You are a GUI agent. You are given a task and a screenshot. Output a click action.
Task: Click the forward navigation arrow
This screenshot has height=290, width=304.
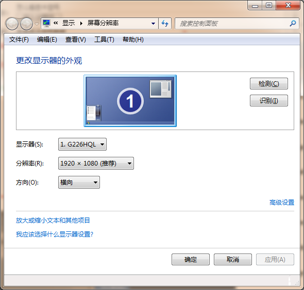click(x=27, y=24)
